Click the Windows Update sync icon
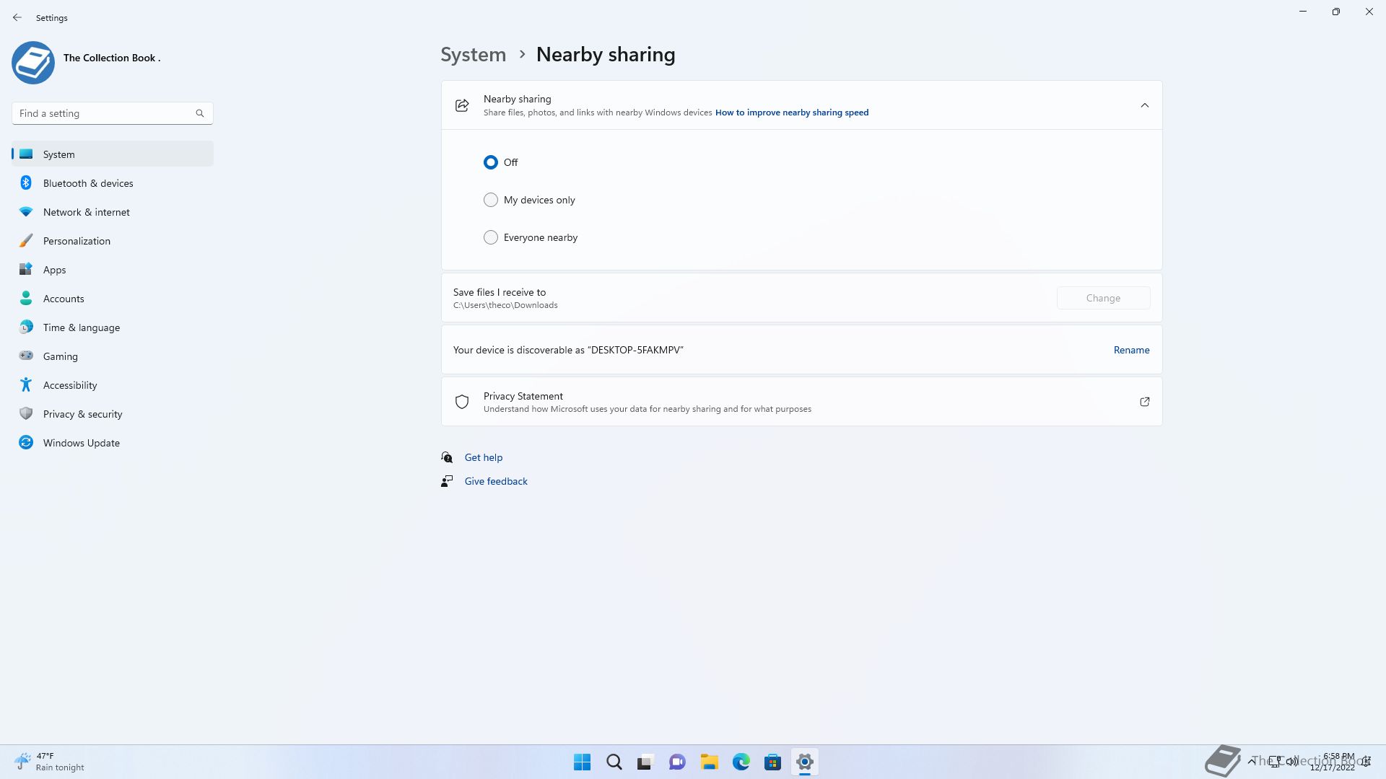Viewport: 1386px width, 779px height. 26,442
